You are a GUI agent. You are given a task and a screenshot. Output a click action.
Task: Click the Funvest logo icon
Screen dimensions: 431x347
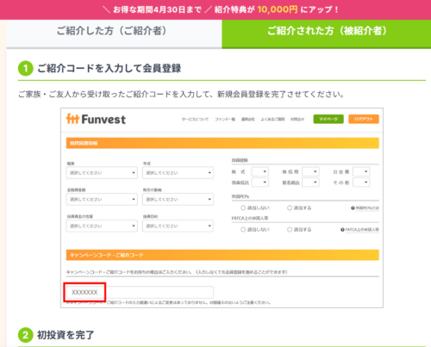click(x=72, y=119)
